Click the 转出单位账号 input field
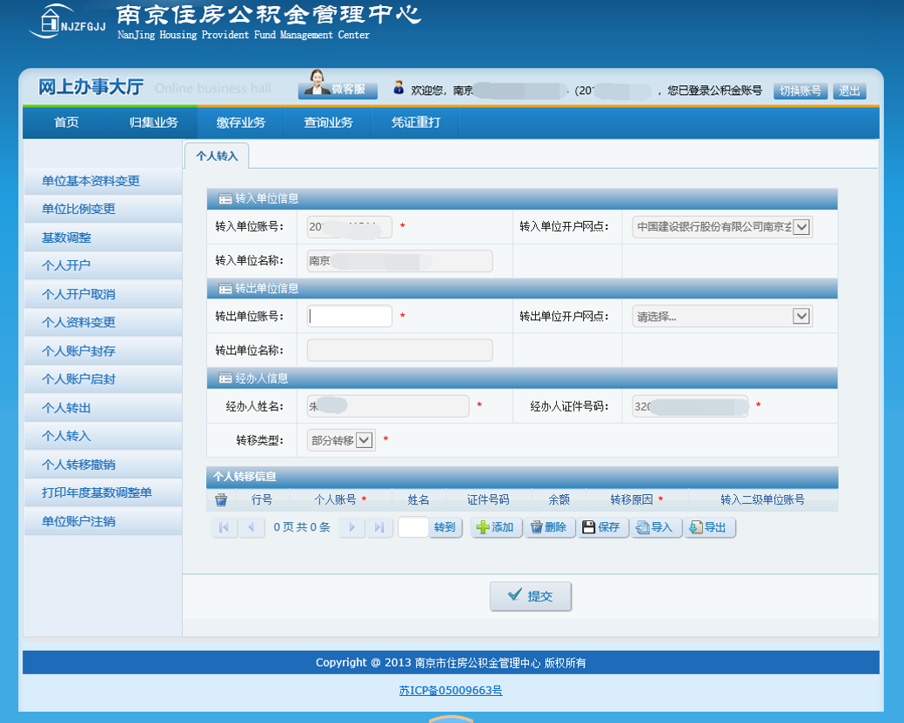 click(350, 317)
